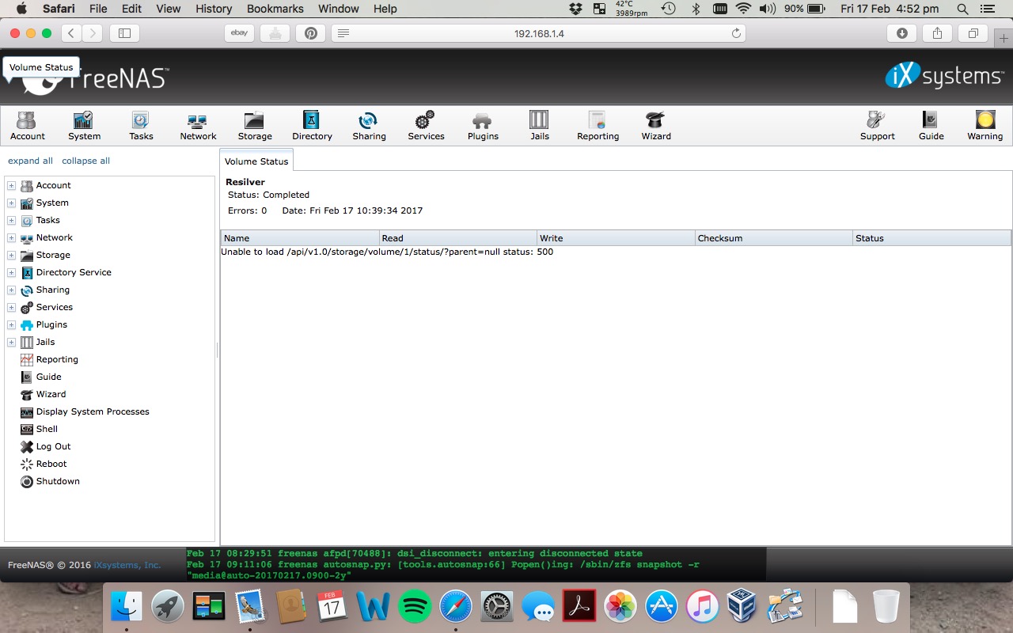The image size is (1013, 633).
Task: Open the ebay favorites button
Action: [239, 33]
